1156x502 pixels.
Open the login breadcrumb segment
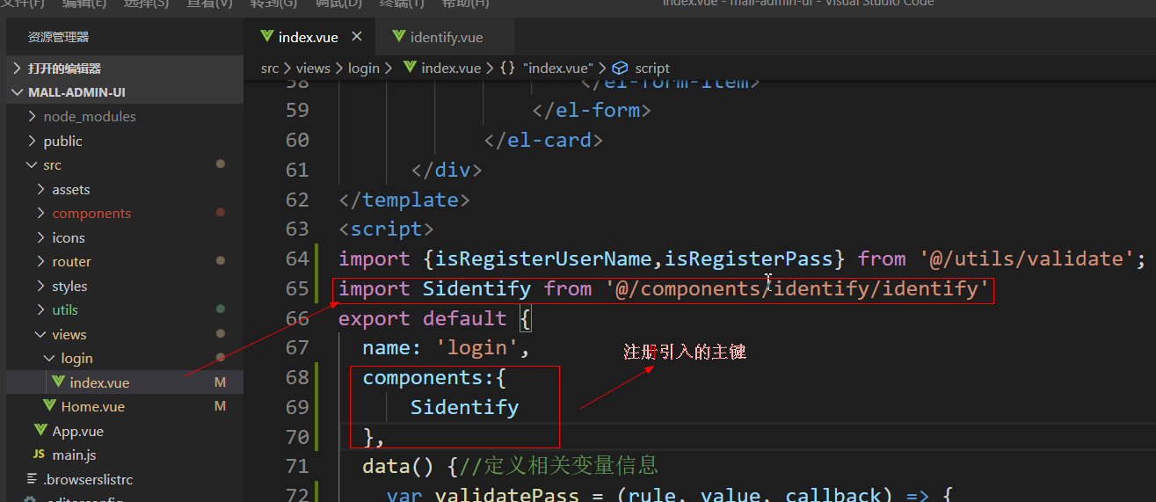point(364,68)
